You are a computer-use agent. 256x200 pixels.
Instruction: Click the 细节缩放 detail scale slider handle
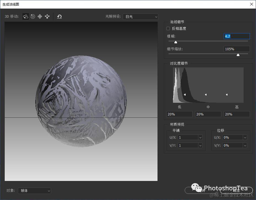(x=238, y=55)
